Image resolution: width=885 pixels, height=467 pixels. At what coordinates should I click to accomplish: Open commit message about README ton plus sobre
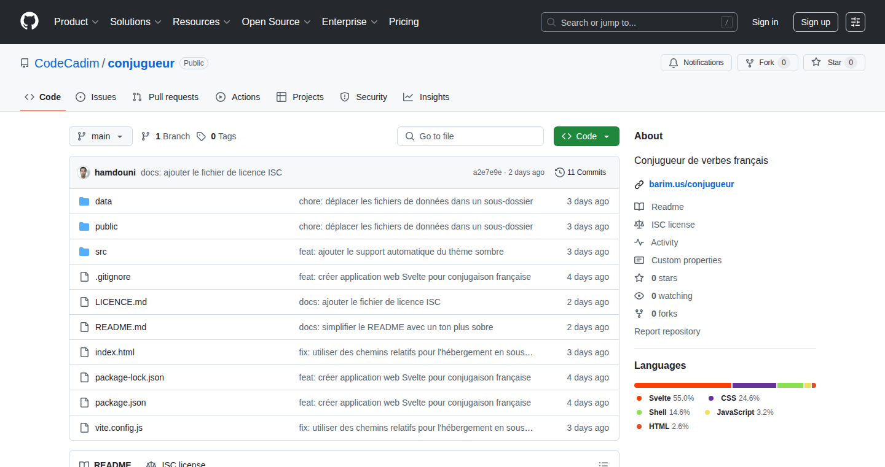(396, 327)
